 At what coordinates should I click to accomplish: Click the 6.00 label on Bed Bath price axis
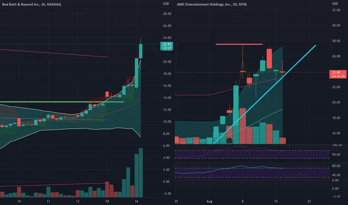coord(166,146)
